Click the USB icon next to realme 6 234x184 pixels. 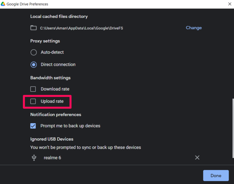click(x=34, y=158)
